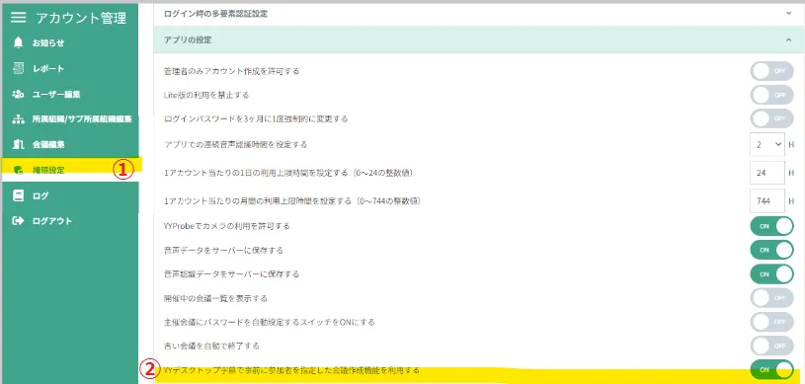Click the 会議編集 building icon
This screenshot has height=384, width=805.
pyautogui.click(x=19, y=144)
